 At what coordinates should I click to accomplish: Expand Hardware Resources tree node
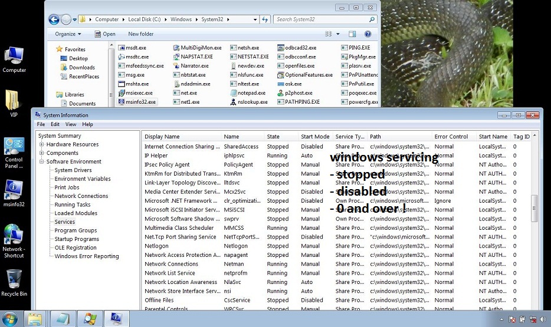pyautogui.click(x=41, y=144)
